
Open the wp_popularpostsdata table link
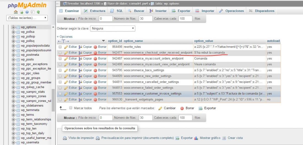(x=35, y=46)
